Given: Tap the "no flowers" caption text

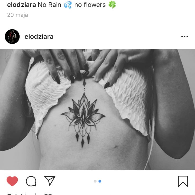Looking at the screenshot, I should click(90, 5).
